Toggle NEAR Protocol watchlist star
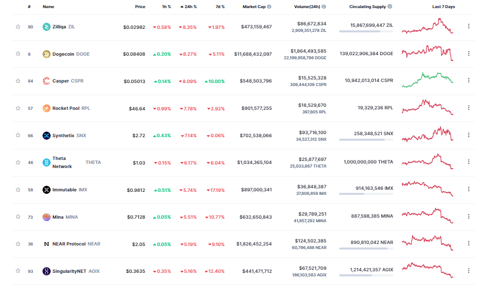This screenshot has height=288, width=480. 18,243
